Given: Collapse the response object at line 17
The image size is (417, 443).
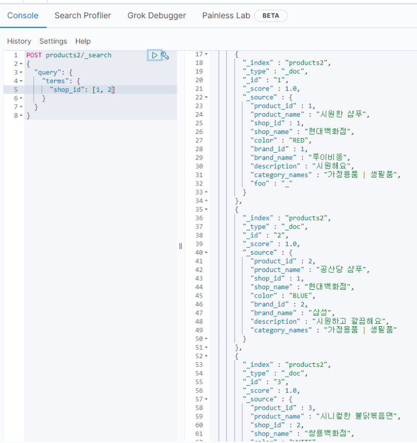Looking at the screenshot, I should 206,54.
